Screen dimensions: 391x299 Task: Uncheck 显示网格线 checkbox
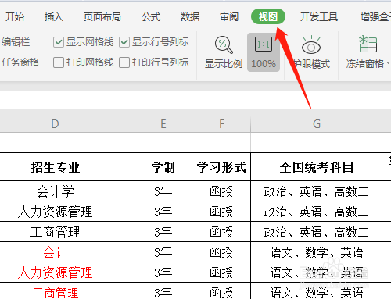coord(59,42)
